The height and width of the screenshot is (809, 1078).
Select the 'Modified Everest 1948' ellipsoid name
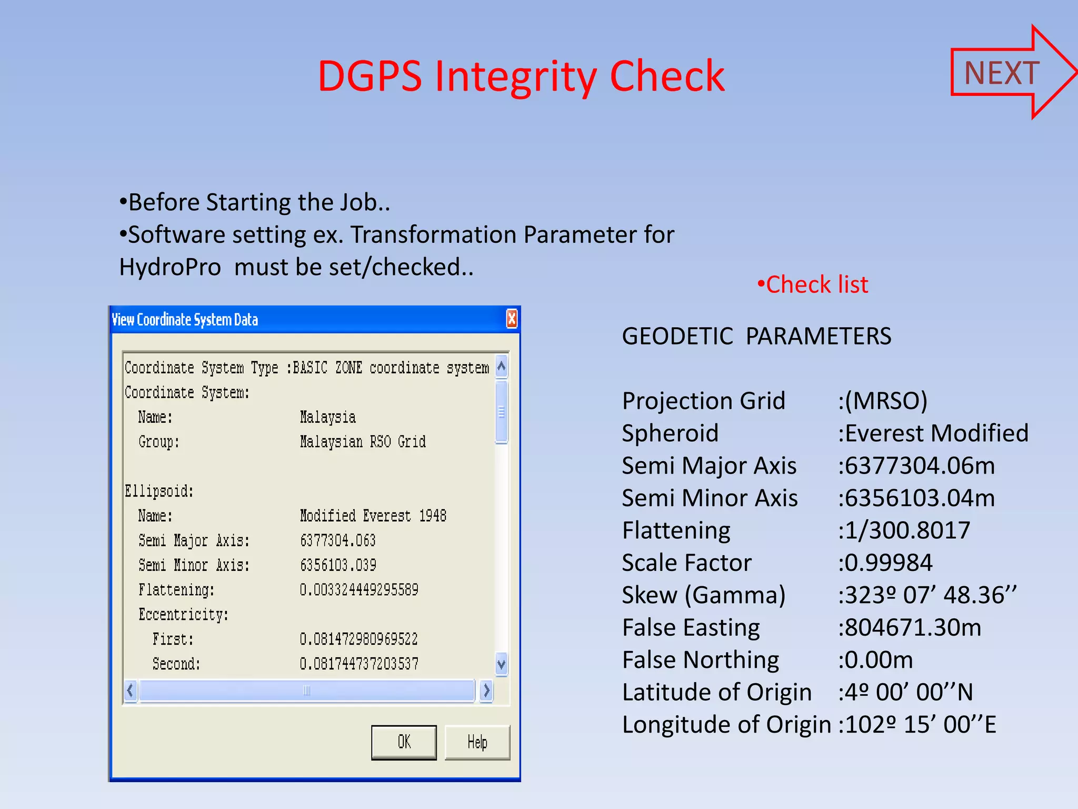pyautogui.click(x=373, y=515)
